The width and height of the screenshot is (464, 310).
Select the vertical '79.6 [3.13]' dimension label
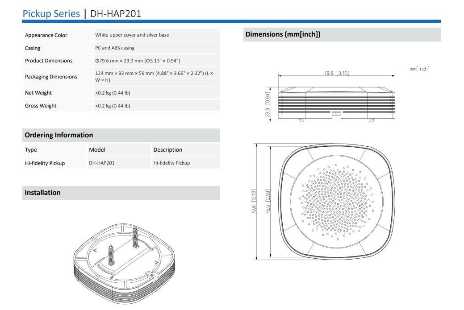[254, 202]
